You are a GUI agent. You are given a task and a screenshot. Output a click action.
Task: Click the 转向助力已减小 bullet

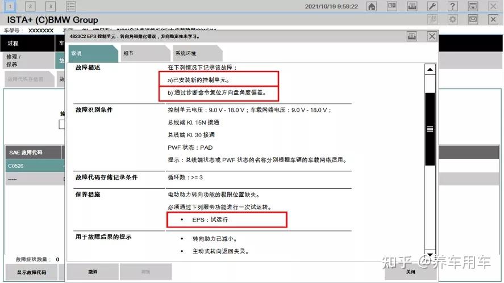215,239
